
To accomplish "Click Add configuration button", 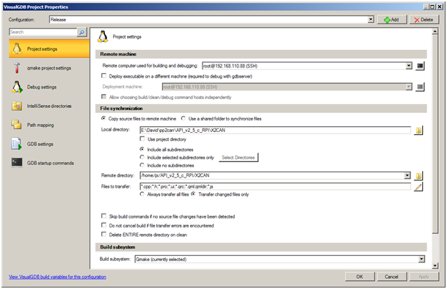I will click(x=392, y=20).
